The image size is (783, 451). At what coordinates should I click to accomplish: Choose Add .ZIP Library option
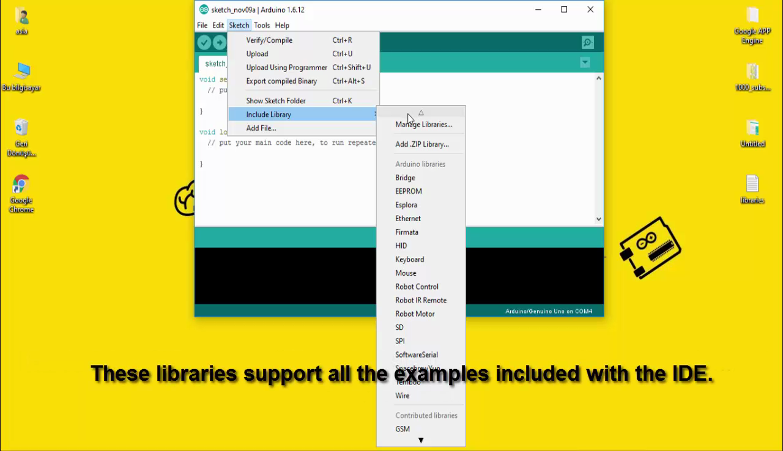click(423, 144)
